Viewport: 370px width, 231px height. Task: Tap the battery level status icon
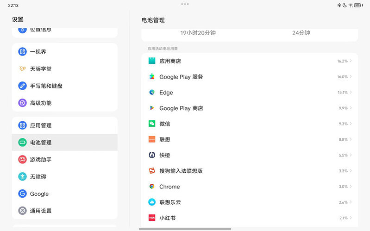point(357,5)
